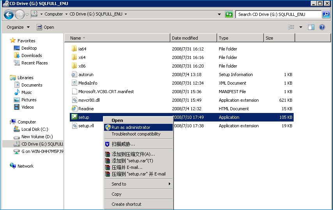Image resolution: width=333 pixels, height=210 pixels.
Task: Select the msvcr80.dll file icon
Action: pyautogui.click(x=74, y=100)
